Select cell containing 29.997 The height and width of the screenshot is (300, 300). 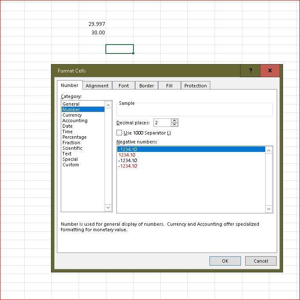coord(93,24)
